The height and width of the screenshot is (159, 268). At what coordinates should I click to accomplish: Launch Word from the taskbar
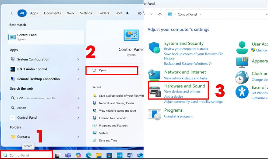[x=130, y=155]
